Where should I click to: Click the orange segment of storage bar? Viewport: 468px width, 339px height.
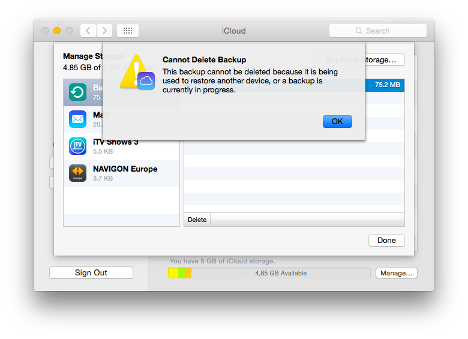pyautogui.click(x=188, y=273)
